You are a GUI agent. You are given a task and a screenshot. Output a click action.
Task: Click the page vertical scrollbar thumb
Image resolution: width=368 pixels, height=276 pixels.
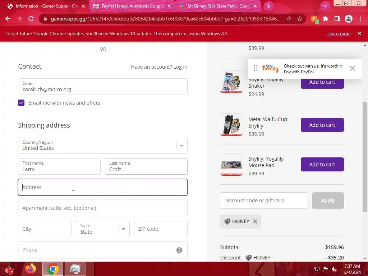(x=365, y=157)
